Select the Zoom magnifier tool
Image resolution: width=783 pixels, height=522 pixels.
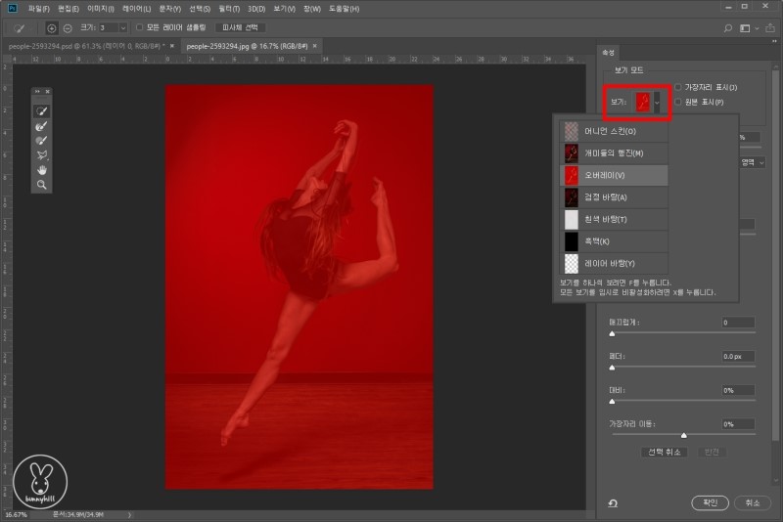[x=42, y=184]
